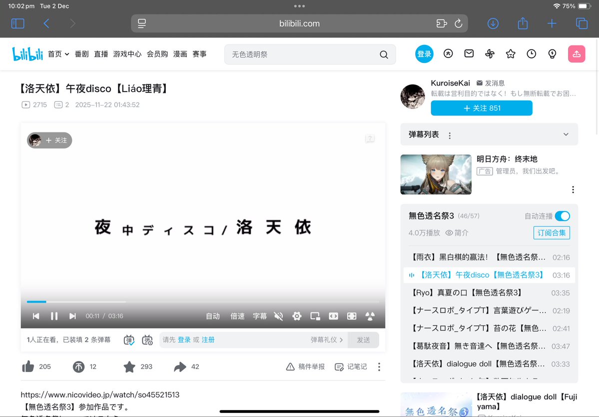Select 番剧 in the navigation bar
Viewport: 599px width, 417px height.
[x=81, y=54]
